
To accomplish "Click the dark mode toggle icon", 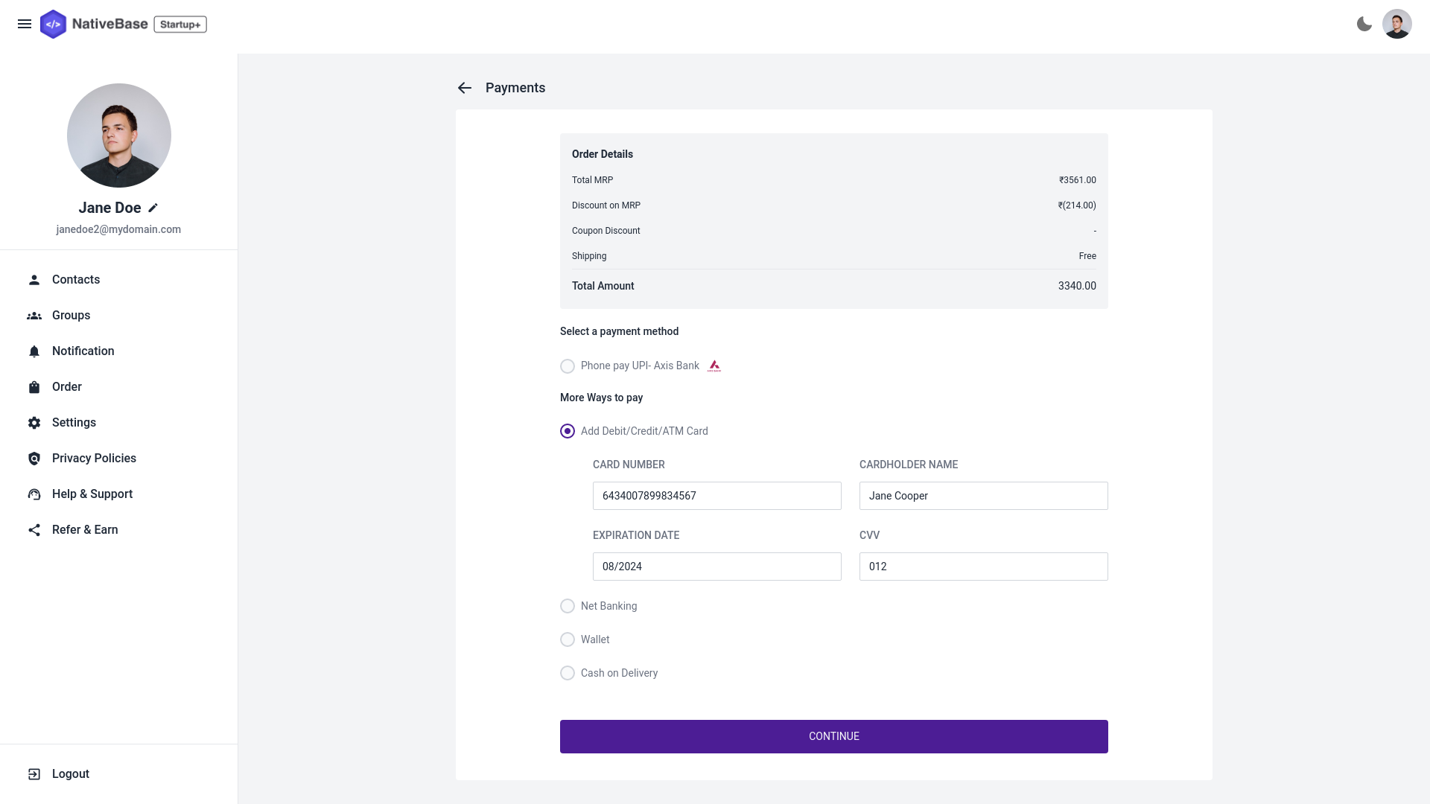I will click(x=1364, y=24).
